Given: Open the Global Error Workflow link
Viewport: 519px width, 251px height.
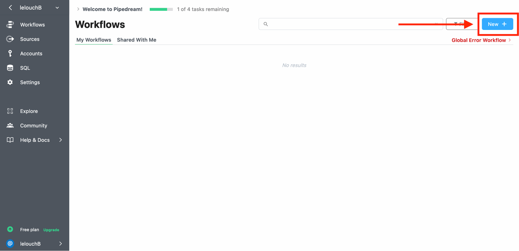Looking at the screenshot, I should (x=481, y=40).
